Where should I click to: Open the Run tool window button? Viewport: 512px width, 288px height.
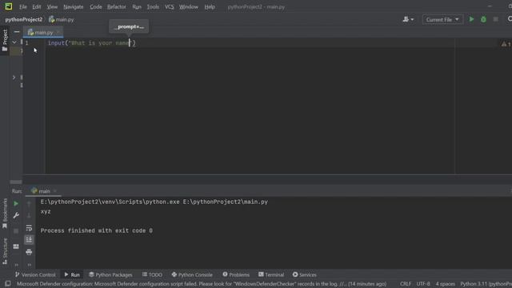pyautogui.click(x=72, y=275)
